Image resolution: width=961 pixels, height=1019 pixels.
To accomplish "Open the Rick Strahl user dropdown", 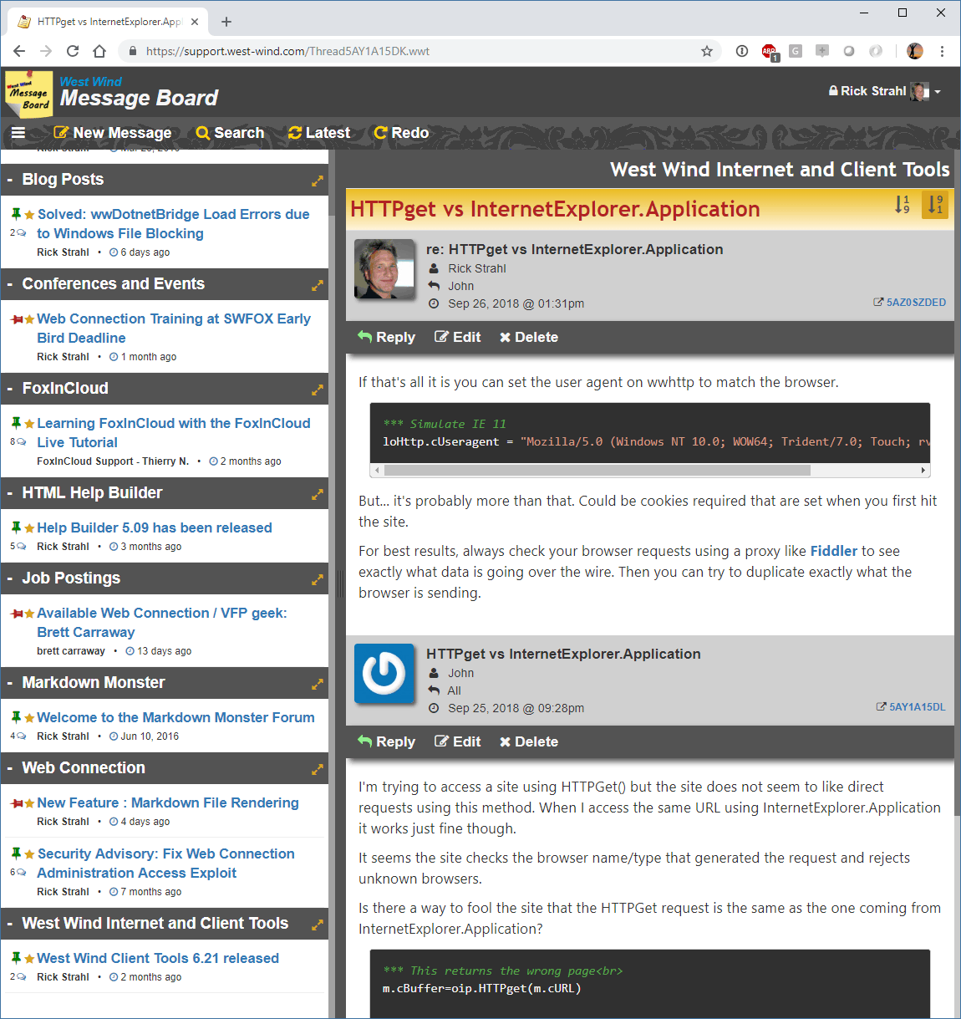I will tap(884, 91).
